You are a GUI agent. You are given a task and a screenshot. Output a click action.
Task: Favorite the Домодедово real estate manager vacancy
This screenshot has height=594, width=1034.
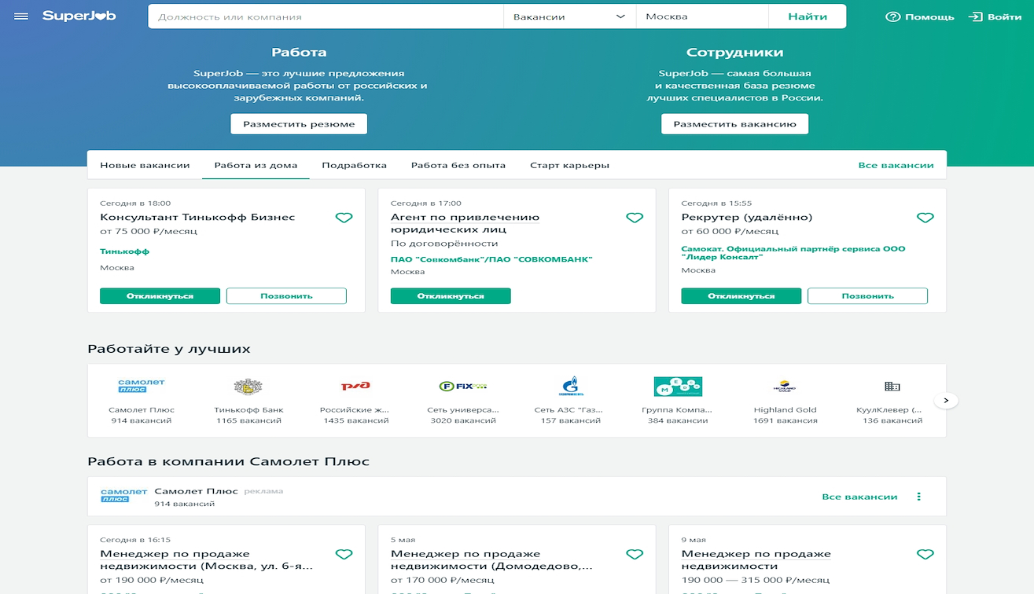click(x=635, y=555)
